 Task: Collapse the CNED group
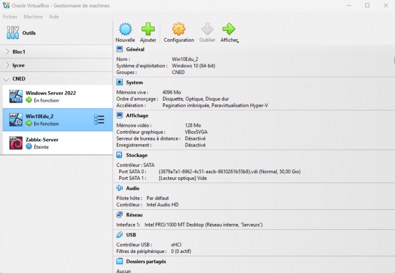(7, 79)
